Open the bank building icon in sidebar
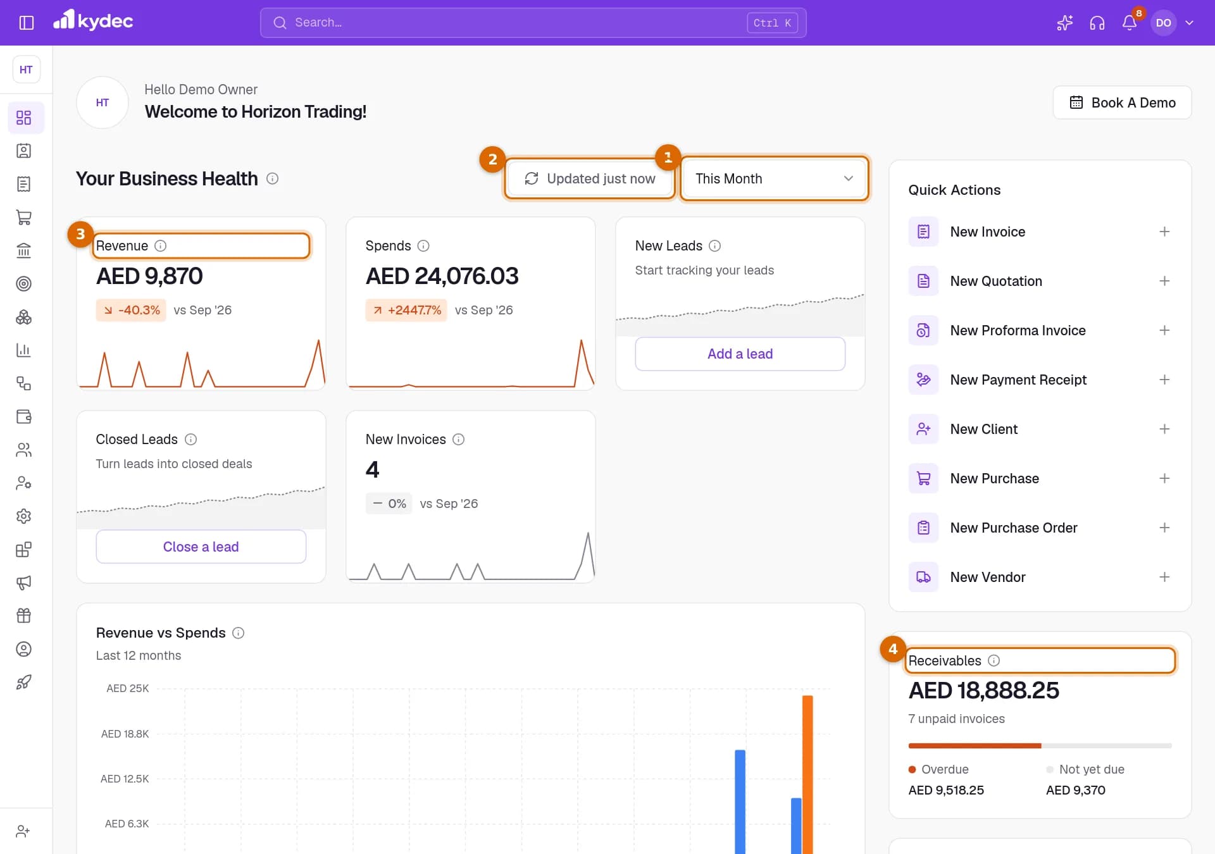Viewport: 1215px width, 854px height. (24, 251)
